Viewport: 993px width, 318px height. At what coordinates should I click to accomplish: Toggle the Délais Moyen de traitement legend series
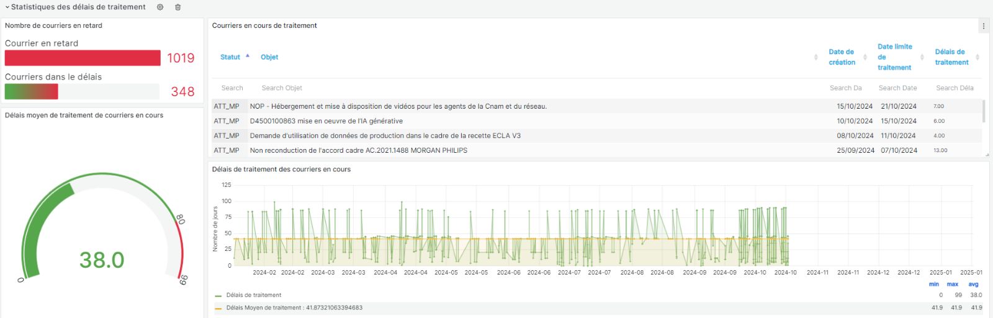point(294,307)
